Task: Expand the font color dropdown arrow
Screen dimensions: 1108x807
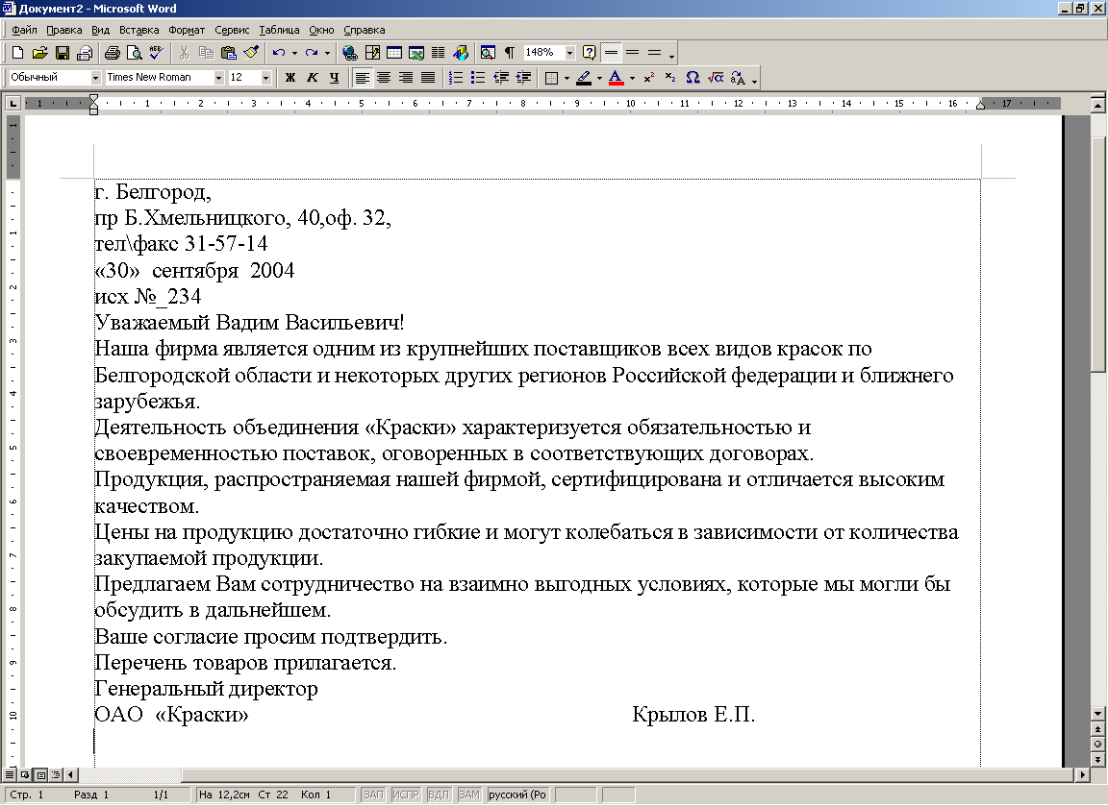Action: [x=633, y=78]
